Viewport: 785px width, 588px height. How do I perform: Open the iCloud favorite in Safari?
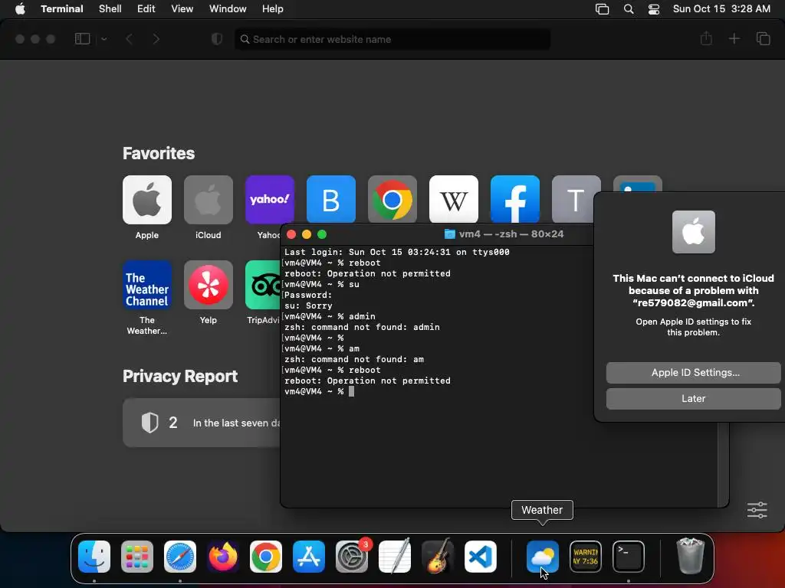click(x=209, y=200)
